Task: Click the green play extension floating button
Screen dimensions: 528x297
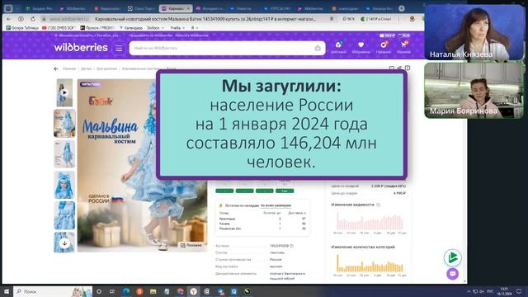Action: click(453, 257)
